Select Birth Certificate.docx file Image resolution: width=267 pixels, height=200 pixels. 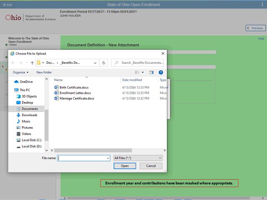pos(74,87)
